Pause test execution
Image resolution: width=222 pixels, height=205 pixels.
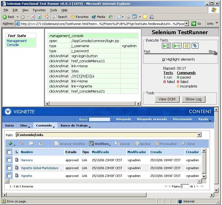186,46
